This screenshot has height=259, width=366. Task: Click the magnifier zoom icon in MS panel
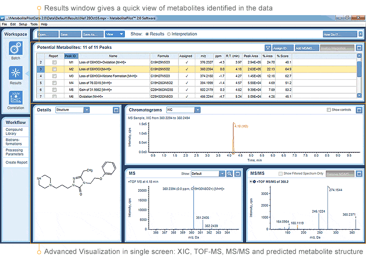point(229,174)
